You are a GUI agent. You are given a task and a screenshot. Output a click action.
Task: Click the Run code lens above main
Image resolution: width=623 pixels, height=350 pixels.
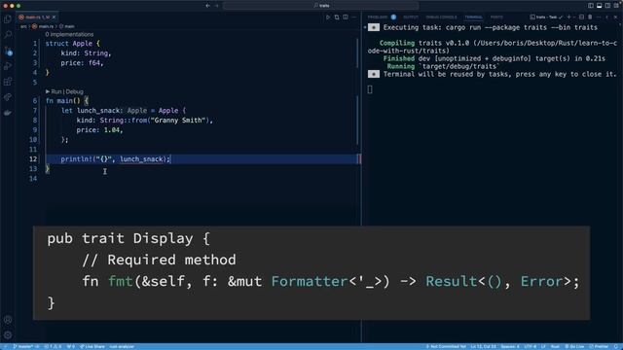point(56,91)
